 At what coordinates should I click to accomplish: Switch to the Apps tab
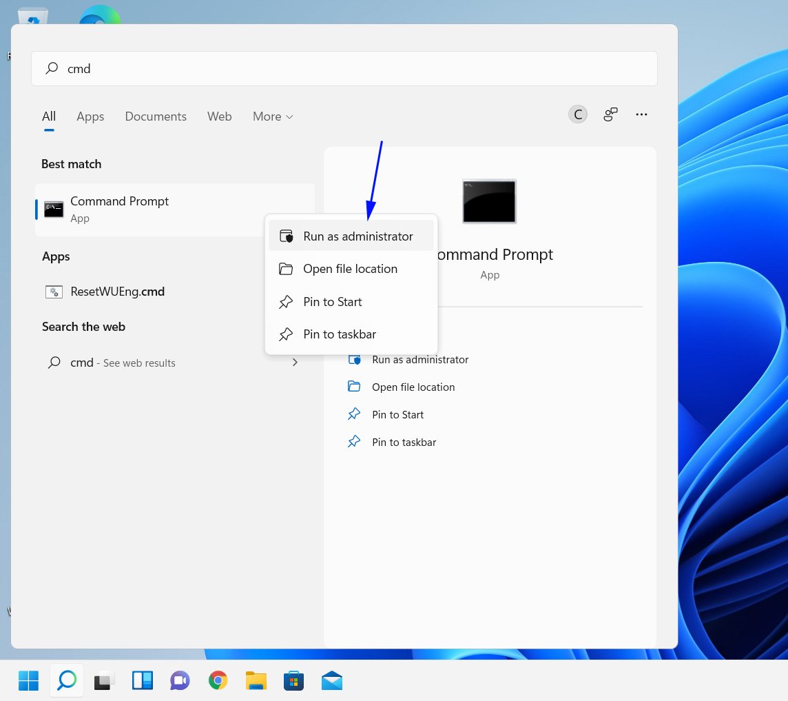pos(90,116)
